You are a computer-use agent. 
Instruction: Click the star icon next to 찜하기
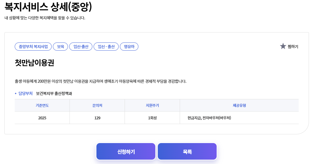[x=283, y=46]
